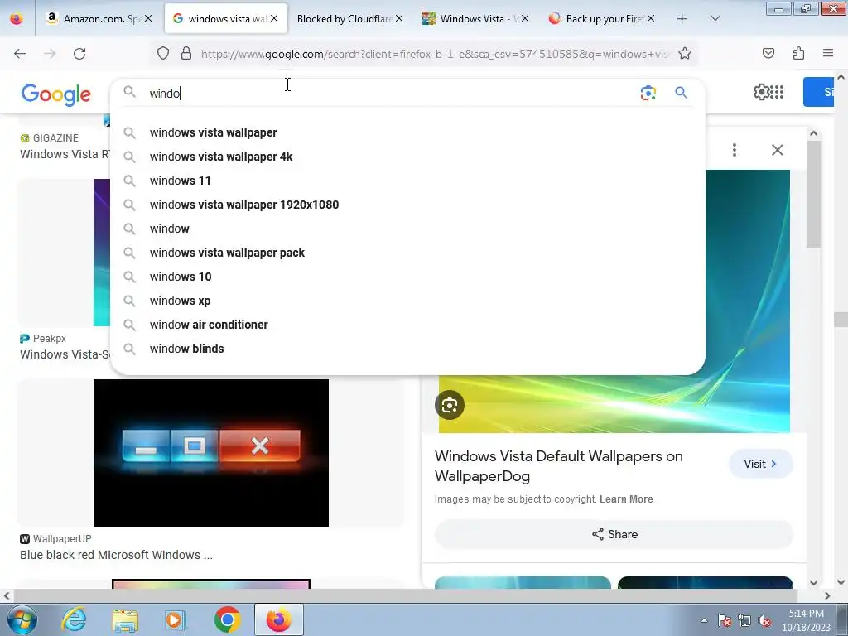Screen dimensions: 848x636
Task: Open the Firefox hamburger menu
Action: tap(828, 54)
